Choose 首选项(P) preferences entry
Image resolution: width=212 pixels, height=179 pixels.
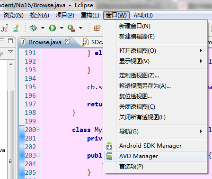pos(155,167)
